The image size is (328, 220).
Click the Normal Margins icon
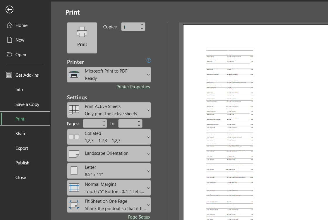pyautogui.click(x=74, y=188)
